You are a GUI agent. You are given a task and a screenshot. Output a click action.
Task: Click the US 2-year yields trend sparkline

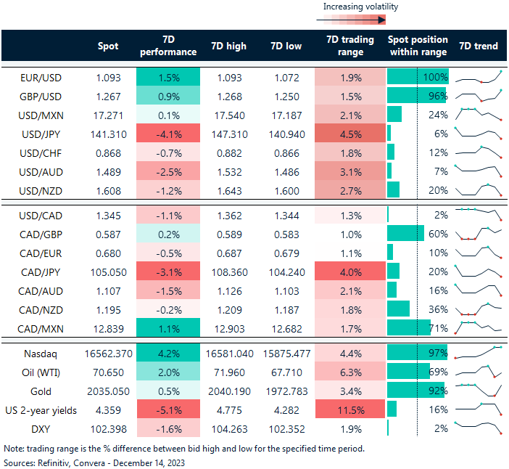(x=478, y=409)
